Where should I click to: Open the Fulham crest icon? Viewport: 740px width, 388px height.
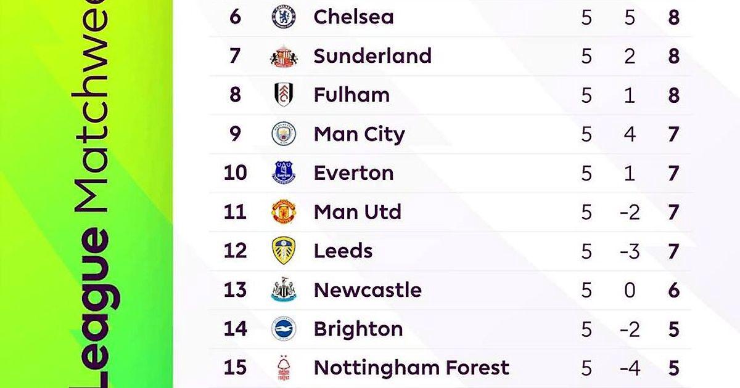[284, 95]
